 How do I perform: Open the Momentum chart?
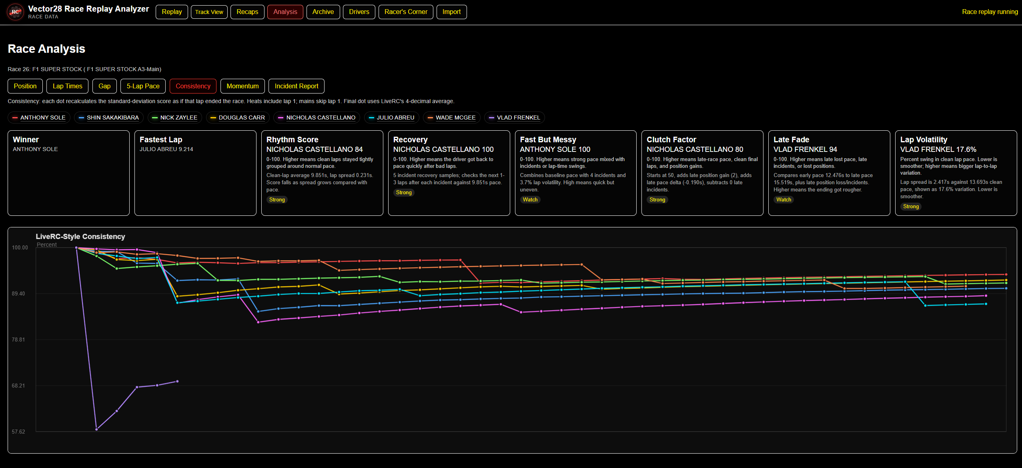pyautogui.click(x=242, y=86)
